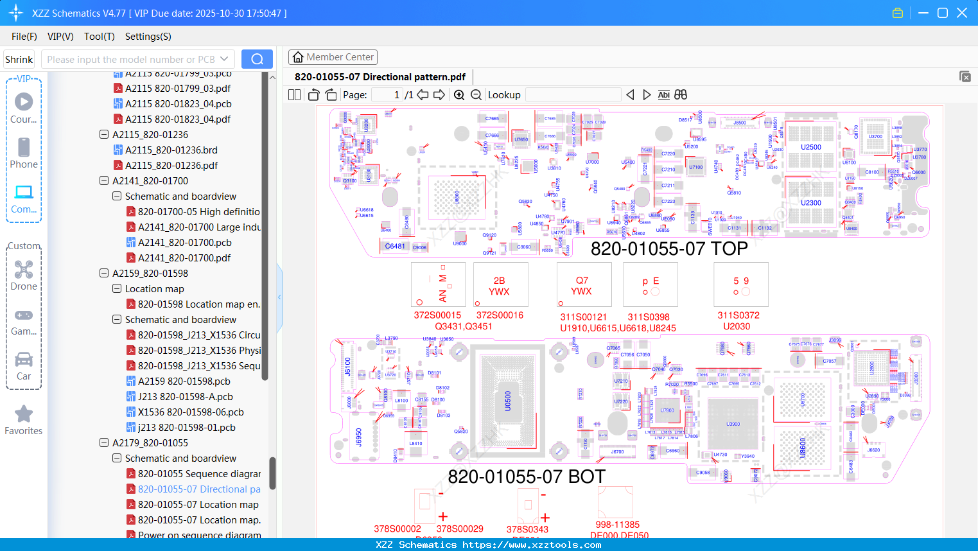Viewport: 978px width, 551px height.
Task: Select the Car category icon
Action: coord(24,365)
